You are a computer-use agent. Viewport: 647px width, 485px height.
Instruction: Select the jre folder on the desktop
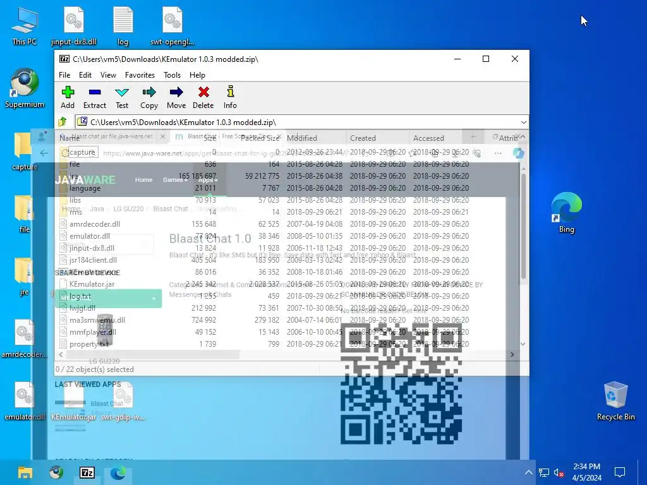[x=25, y=277]
